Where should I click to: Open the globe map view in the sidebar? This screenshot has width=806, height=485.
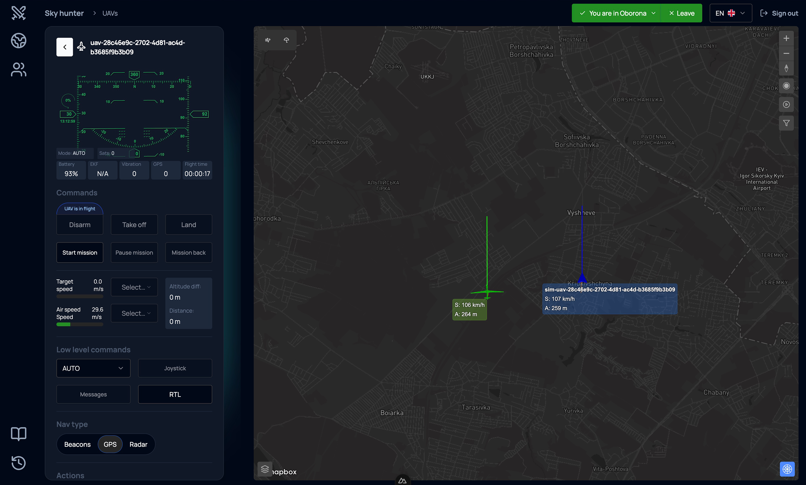coord(19,41)
